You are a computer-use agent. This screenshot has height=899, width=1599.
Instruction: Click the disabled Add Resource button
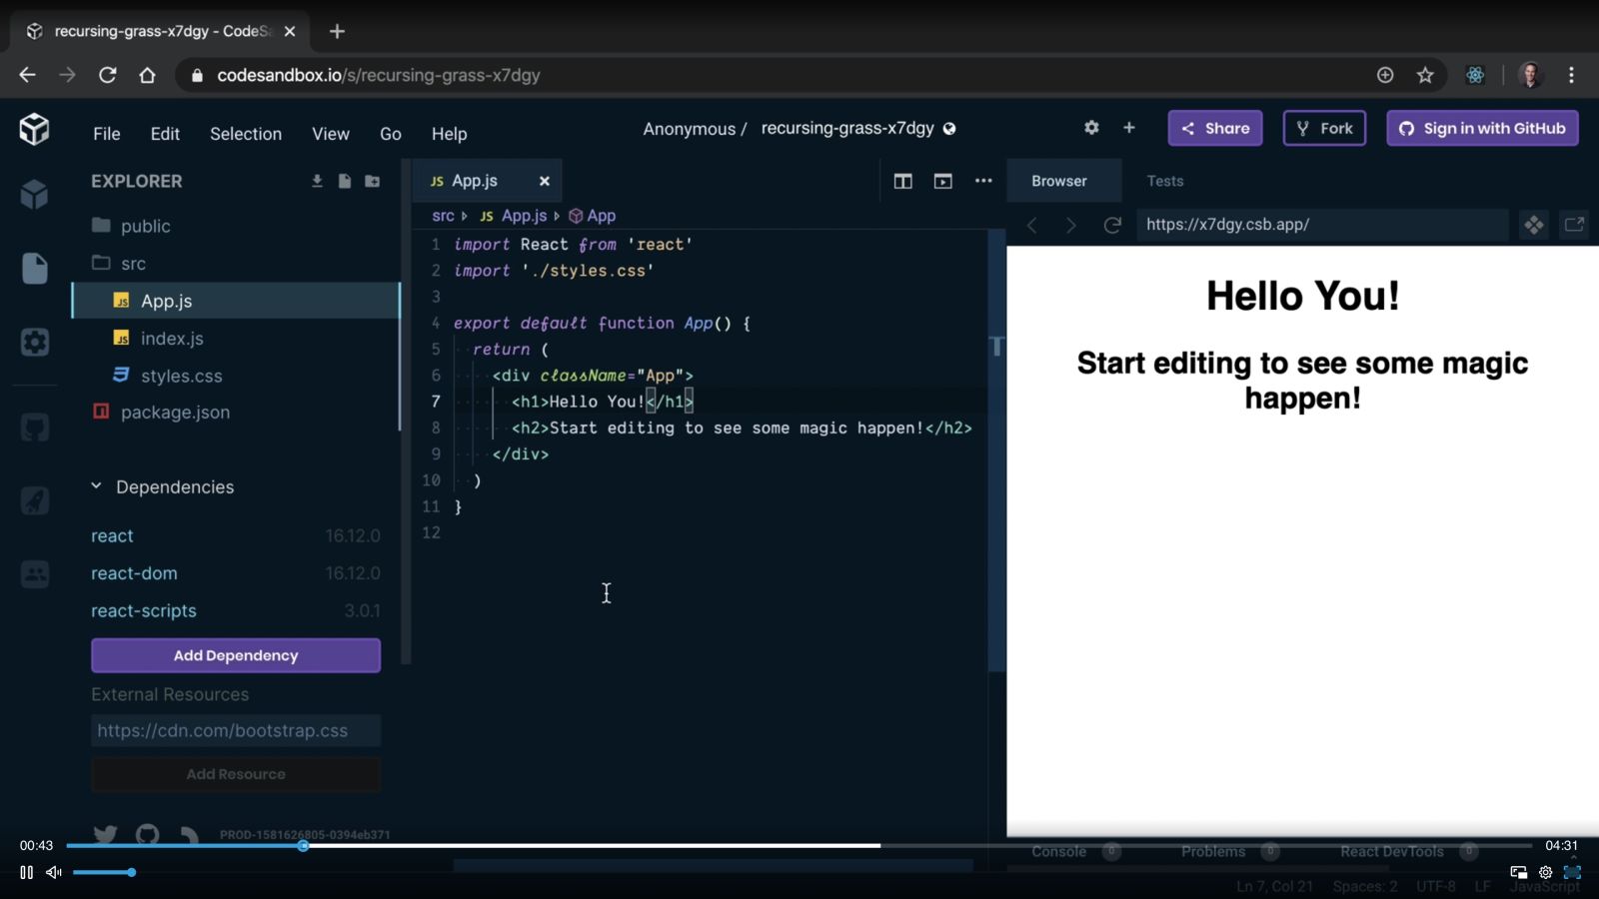coord(236,774)
